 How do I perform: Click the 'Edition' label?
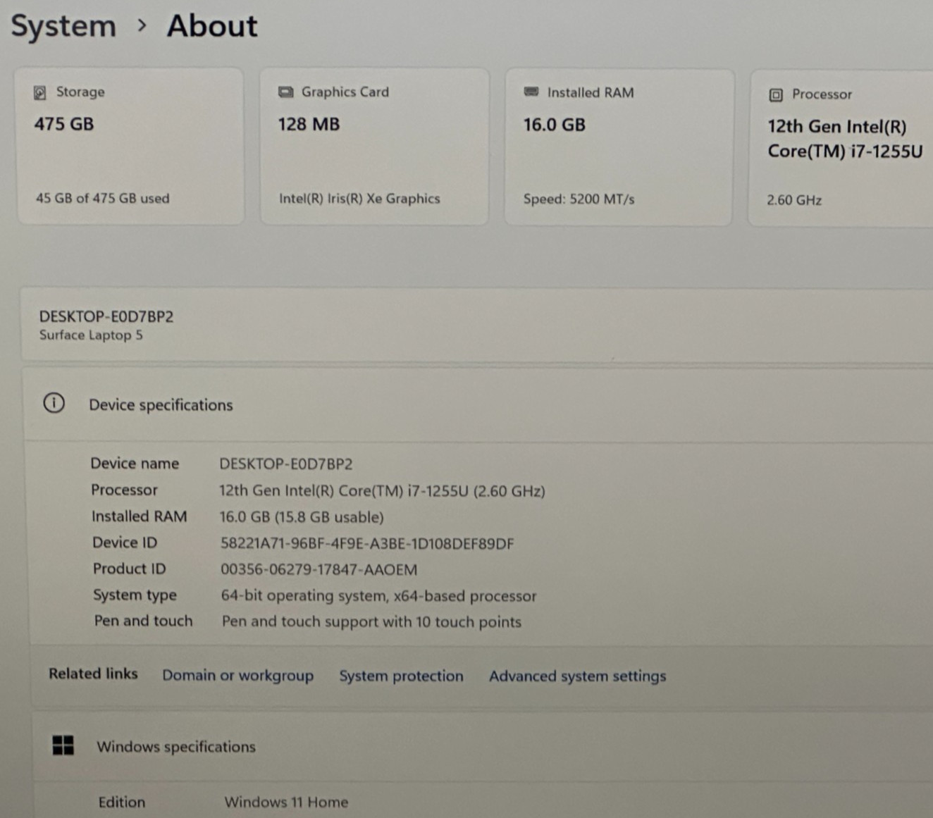coord(122,802)
